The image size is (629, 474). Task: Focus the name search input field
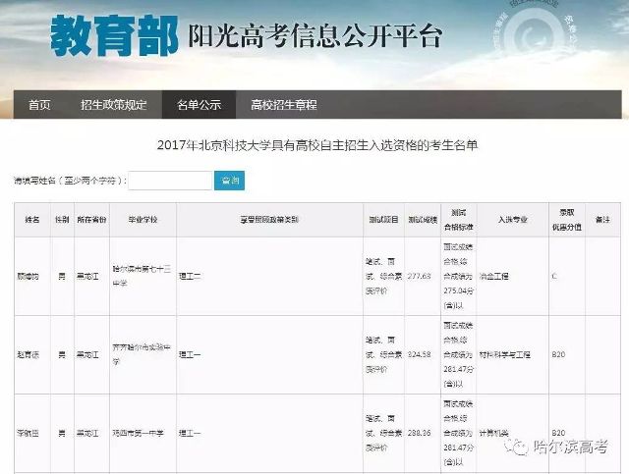pos(170,181)
